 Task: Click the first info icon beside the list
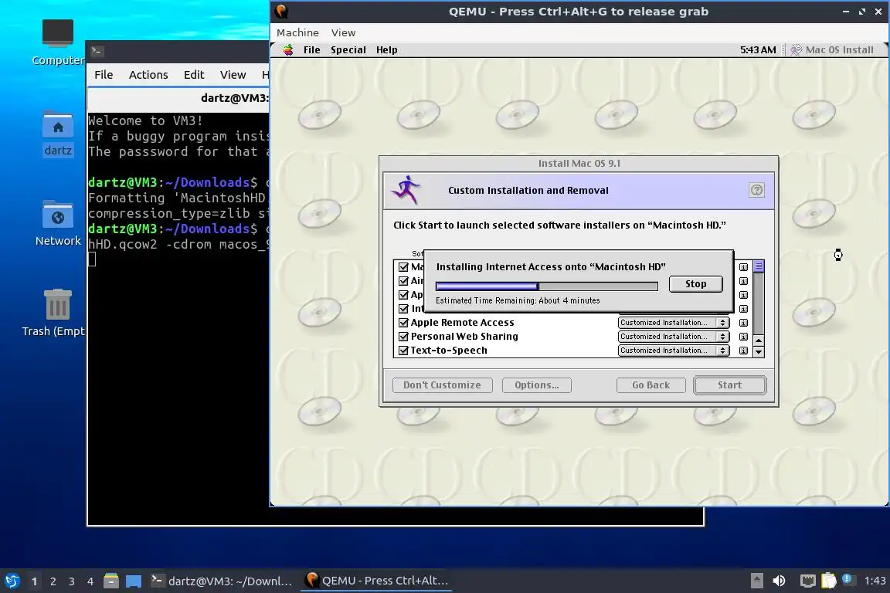[743, 266]
